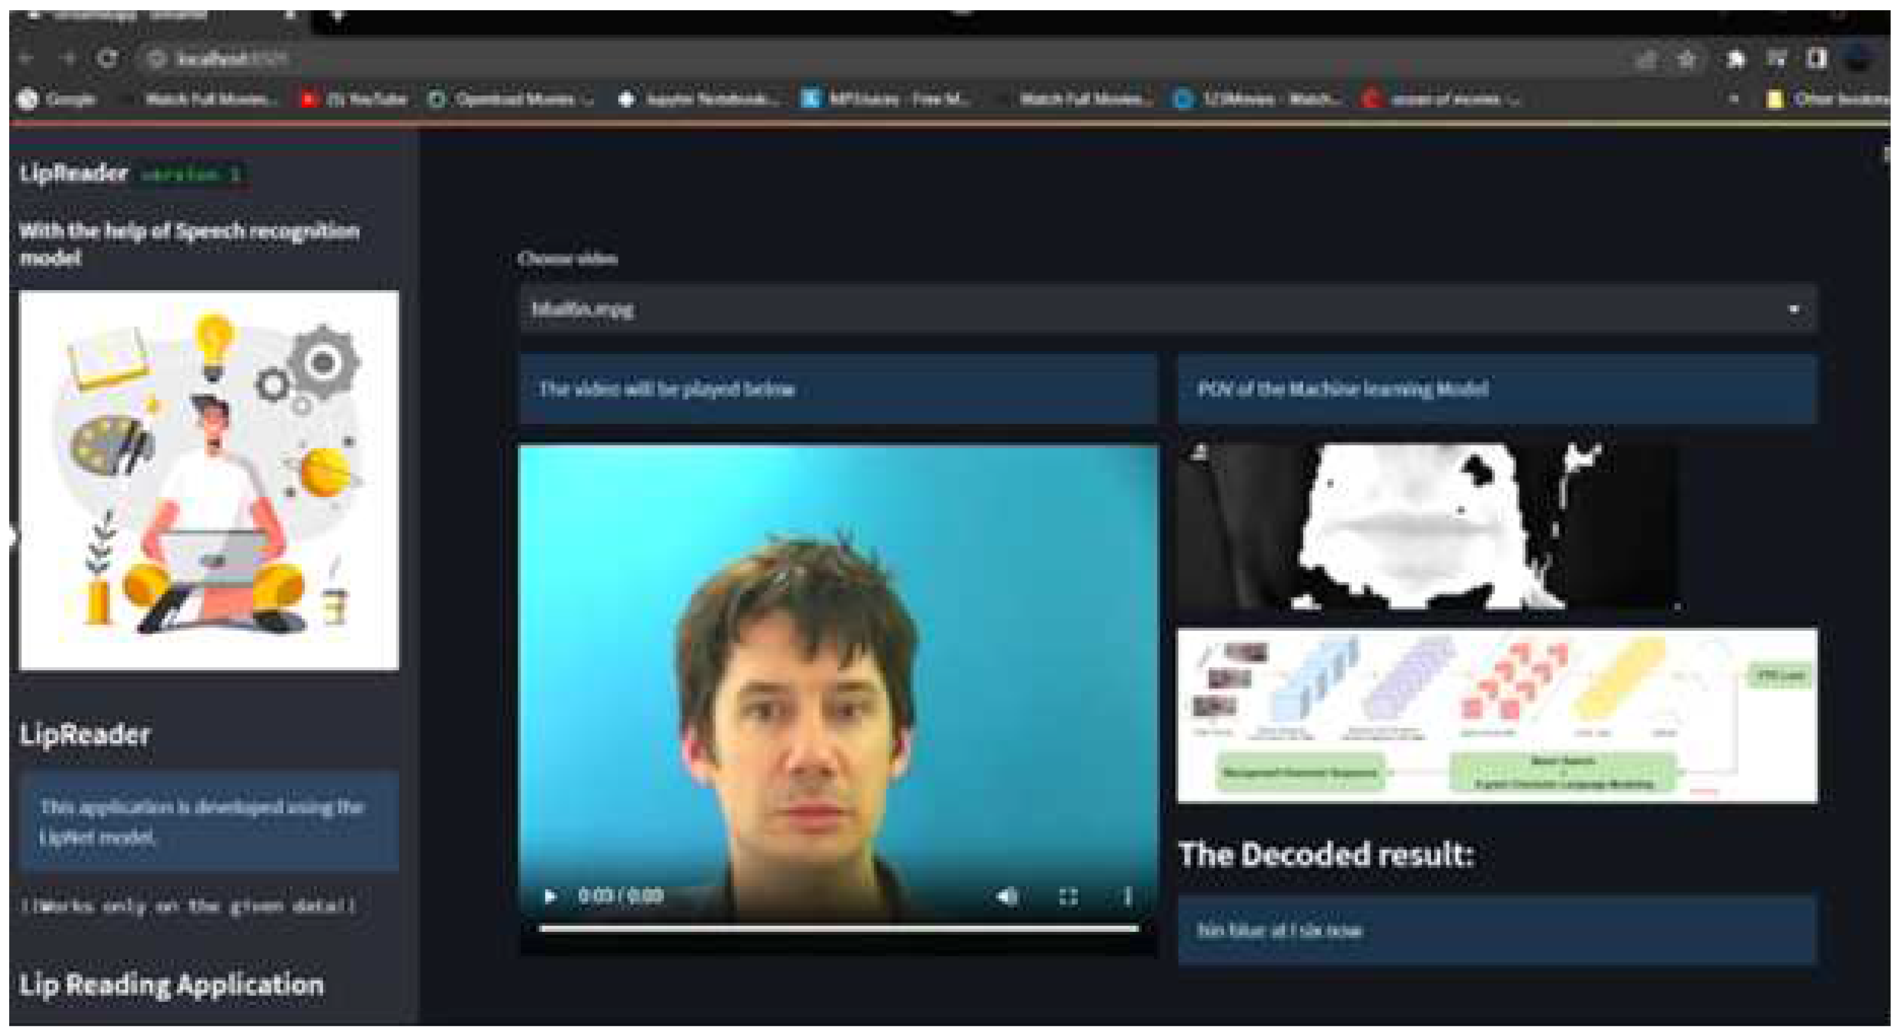The width and height of the screenshot is (1900, 1035).
Task: Open the Google bookmark
Action: pyautogui.click(x=58, y=99)
